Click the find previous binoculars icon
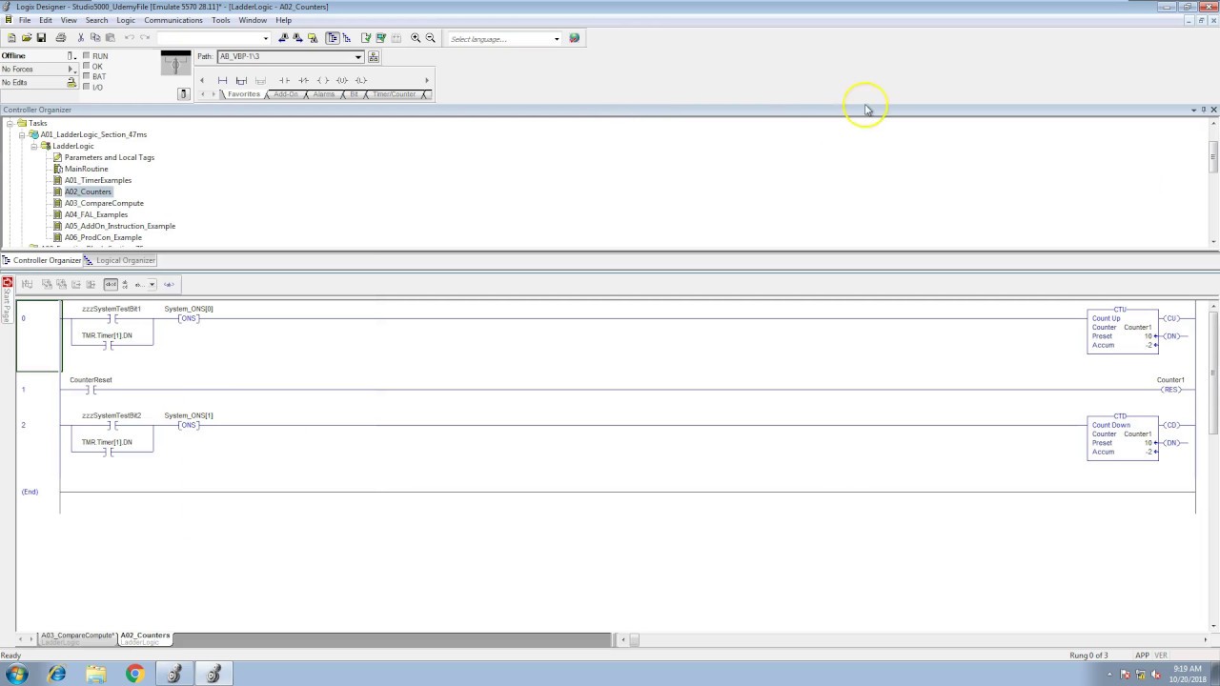The width and height of the screenshot is (1220, 686). coord(283,38)
